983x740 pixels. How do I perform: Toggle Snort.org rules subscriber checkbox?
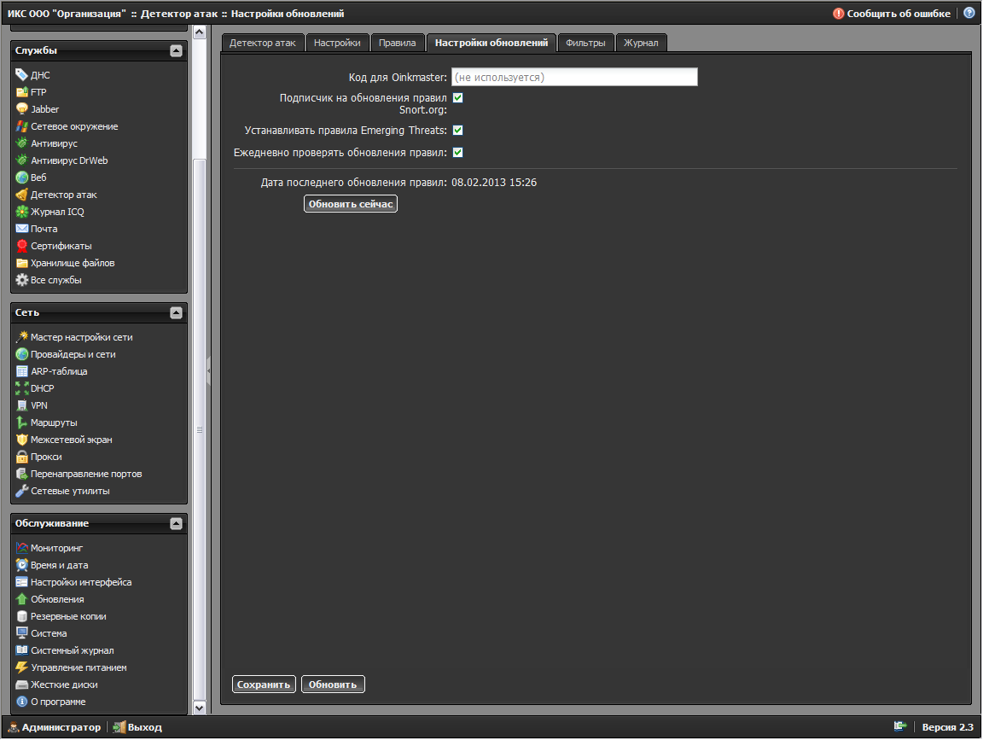click(457, 98)
